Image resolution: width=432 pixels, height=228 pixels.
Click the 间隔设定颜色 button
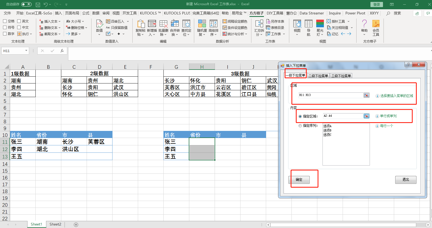235,21
